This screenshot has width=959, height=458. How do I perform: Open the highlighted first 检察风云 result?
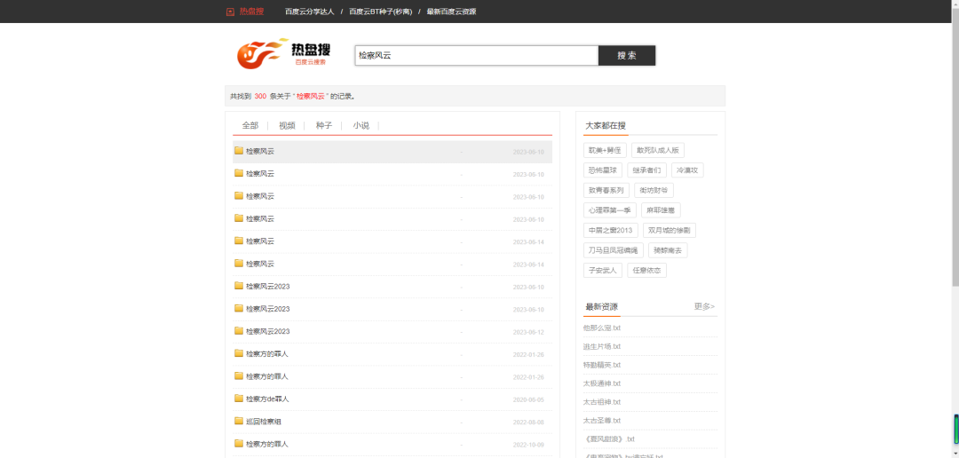(260, 151)
